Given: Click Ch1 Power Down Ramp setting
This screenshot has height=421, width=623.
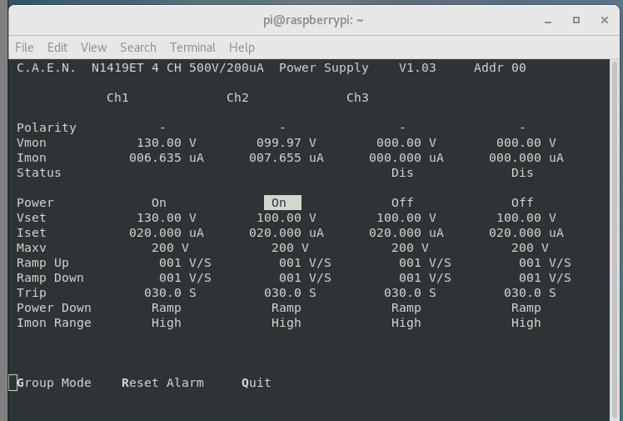Looking at the screenshot, I should coord(166,308).
